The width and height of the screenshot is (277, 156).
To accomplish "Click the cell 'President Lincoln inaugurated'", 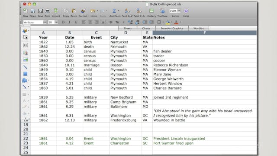I will pyautogui.click(x=205, y=139).
